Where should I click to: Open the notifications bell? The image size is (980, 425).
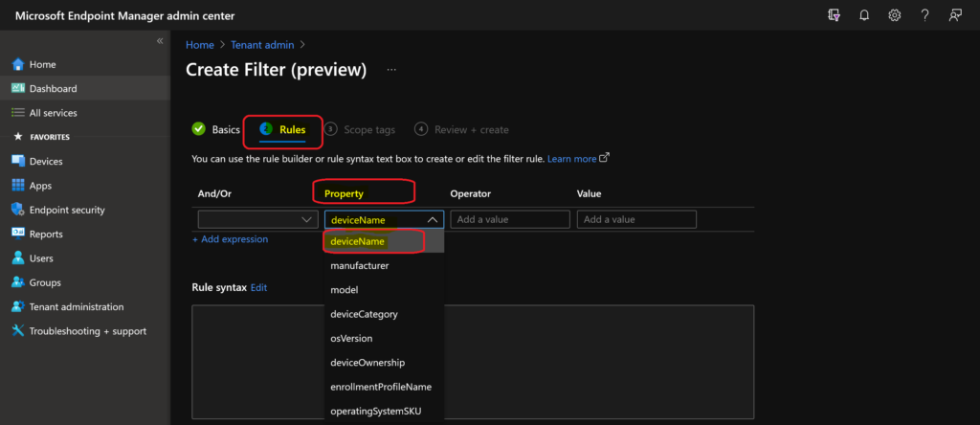pos(864,15)
